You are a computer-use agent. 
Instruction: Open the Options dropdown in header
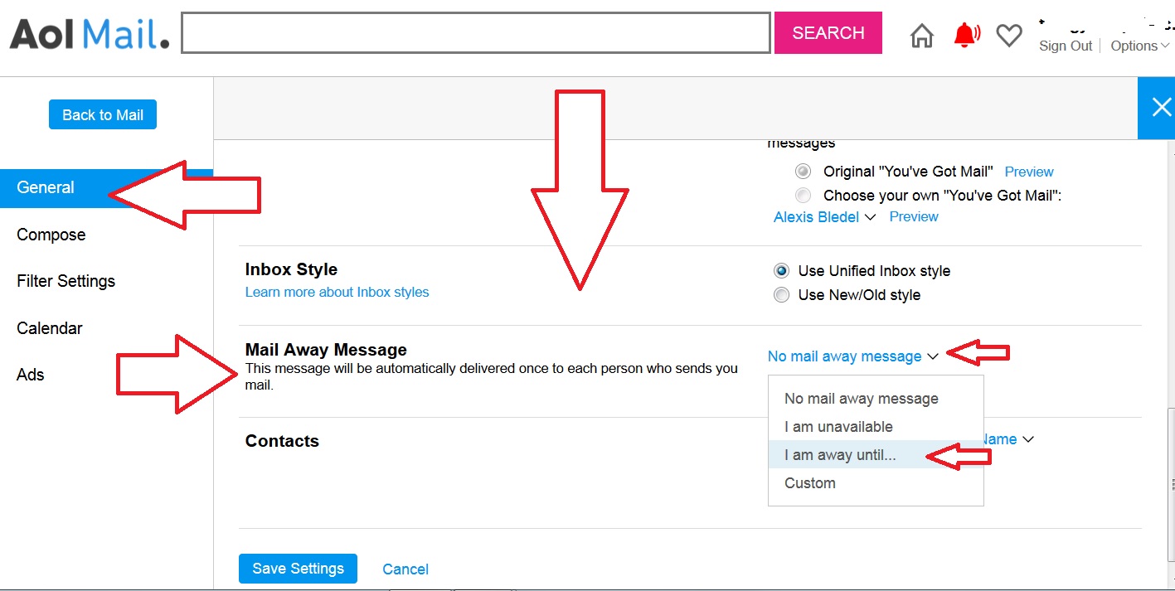click(1140, 46)
